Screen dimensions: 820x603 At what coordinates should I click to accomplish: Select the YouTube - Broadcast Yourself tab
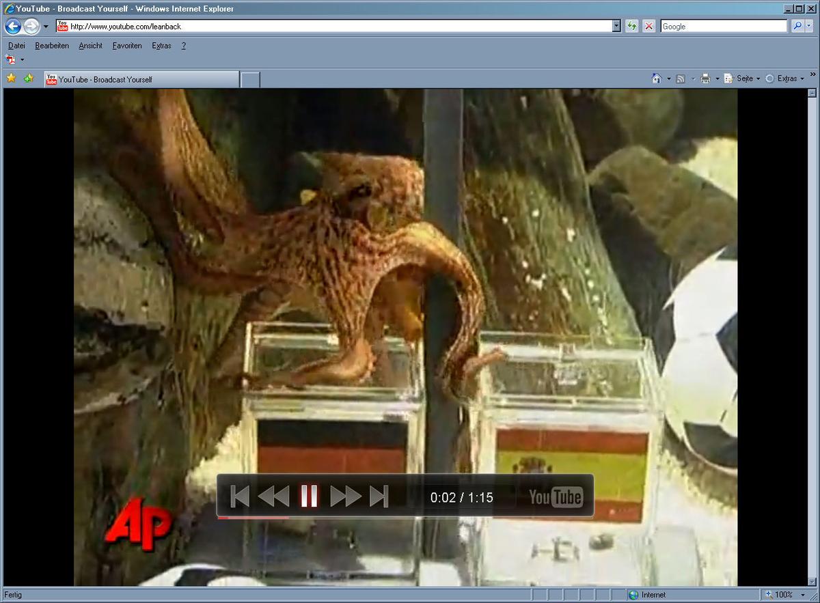141,79
